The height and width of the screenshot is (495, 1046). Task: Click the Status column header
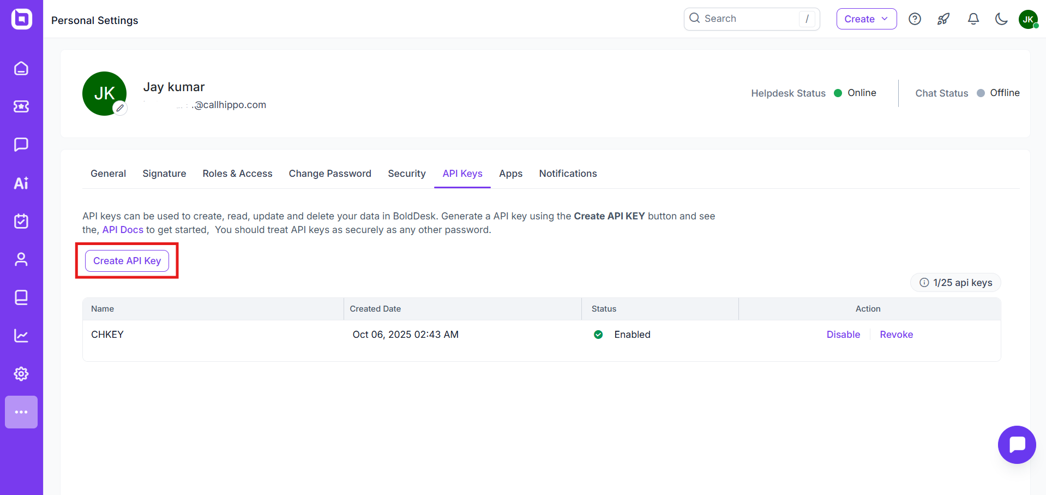[x=604, y=309]
